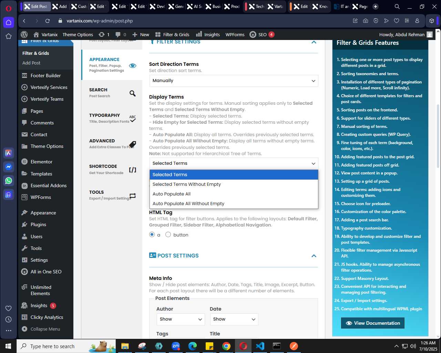Image resolution: width=441 pixels, height=353 pixels.
Task: Open Insights in admin bar
Action: pos(208,34)
